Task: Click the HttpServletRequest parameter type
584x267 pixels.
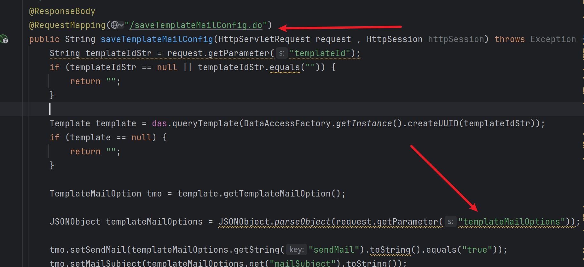Action: 264,39
